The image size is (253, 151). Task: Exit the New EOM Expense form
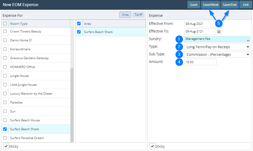point(246,5)
